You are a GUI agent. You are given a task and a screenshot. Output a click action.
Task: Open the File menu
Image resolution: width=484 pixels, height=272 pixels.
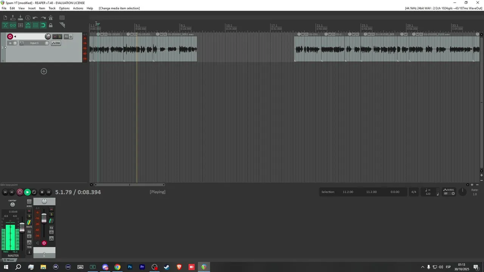point(4,8)
